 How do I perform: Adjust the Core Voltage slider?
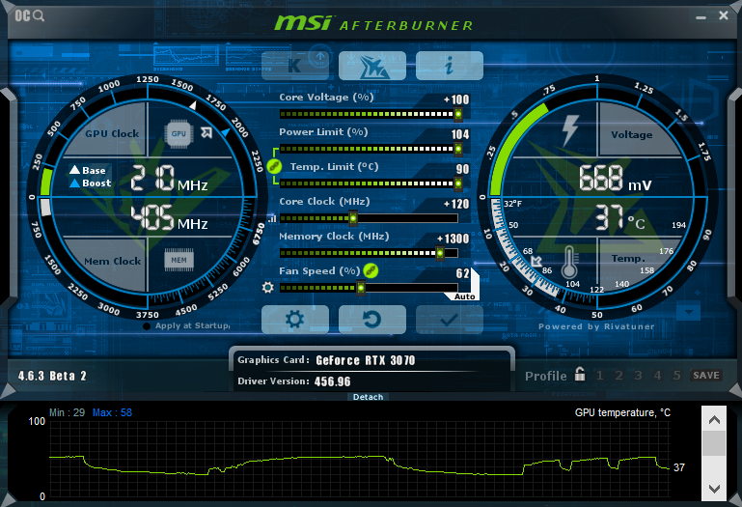[371, 114]
